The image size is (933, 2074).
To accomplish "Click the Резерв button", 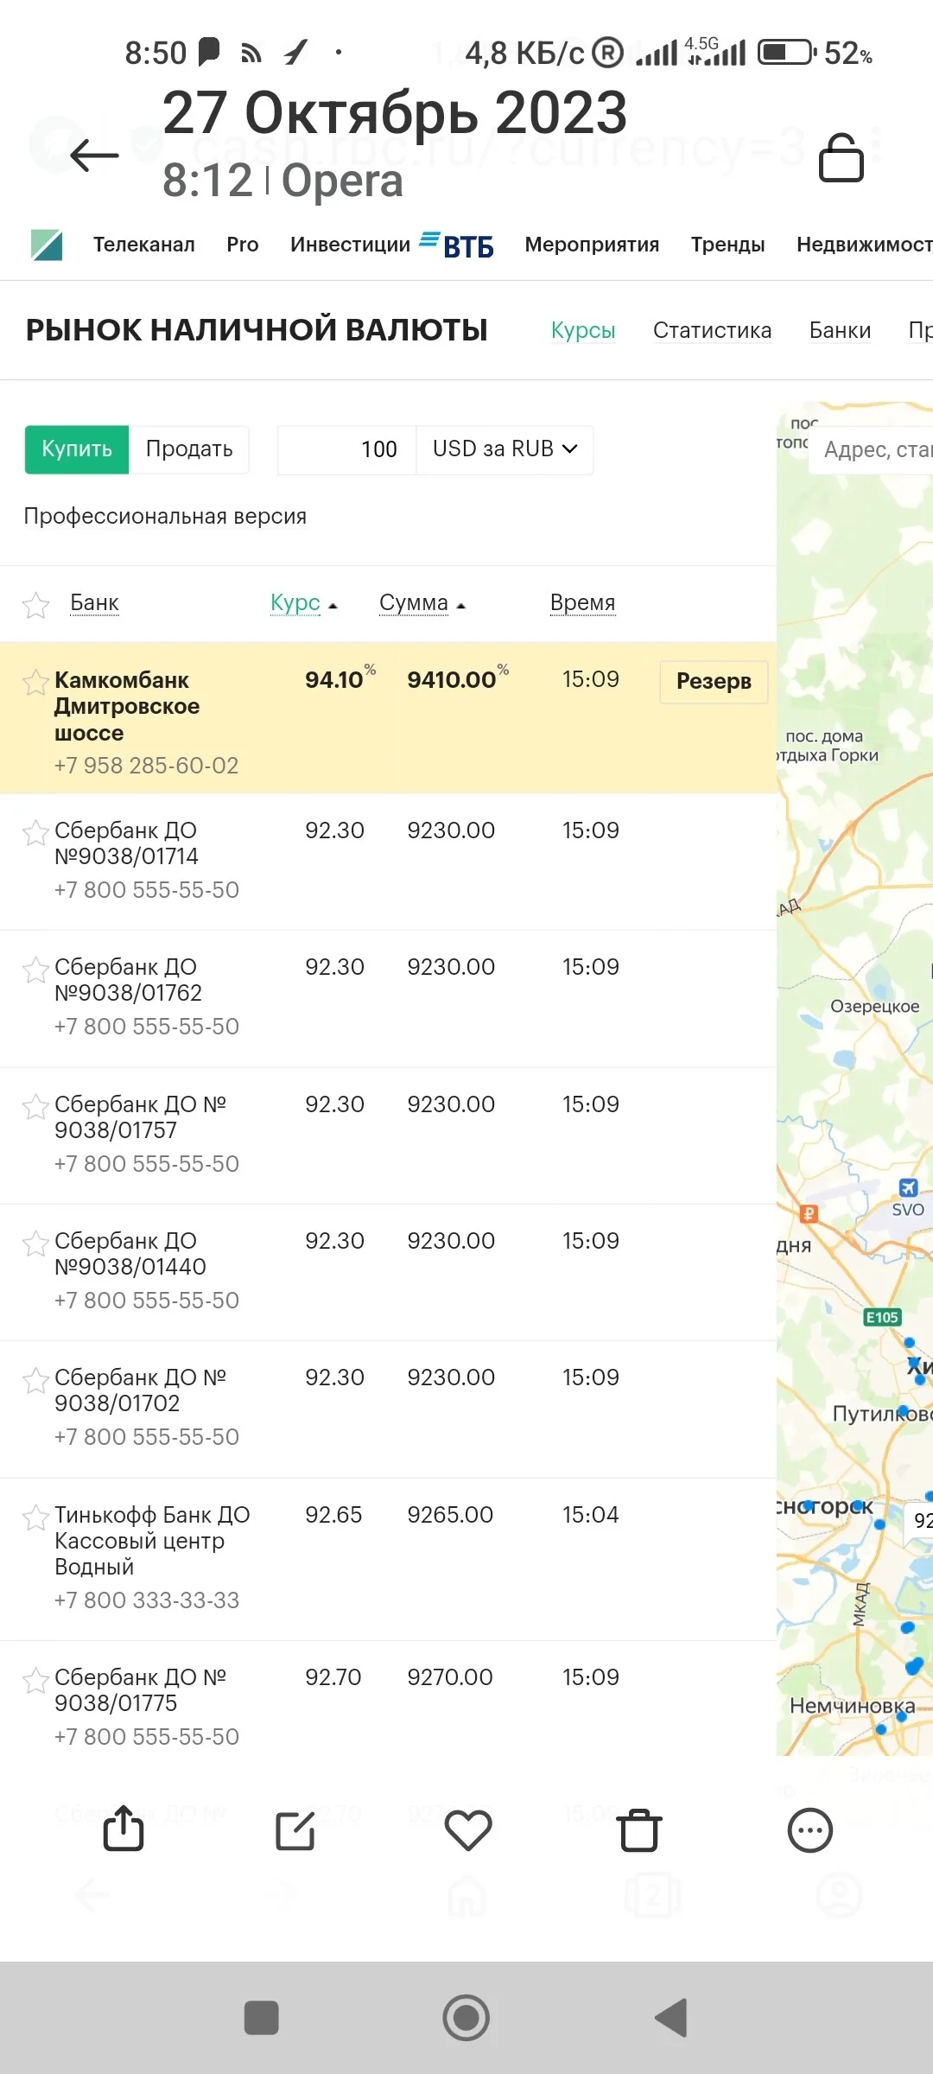I will tap(714, 682).
